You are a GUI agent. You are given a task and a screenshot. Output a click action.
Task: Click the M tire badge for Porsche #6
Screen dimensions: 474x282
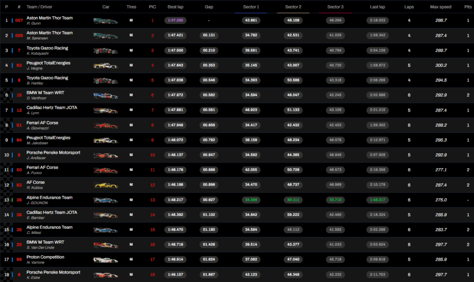click(x=131, y=275)
